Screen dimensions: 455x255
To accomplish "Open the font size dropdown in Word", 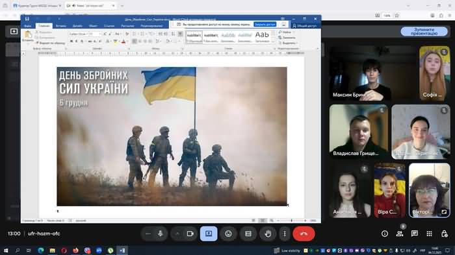I will click(100, 34).
